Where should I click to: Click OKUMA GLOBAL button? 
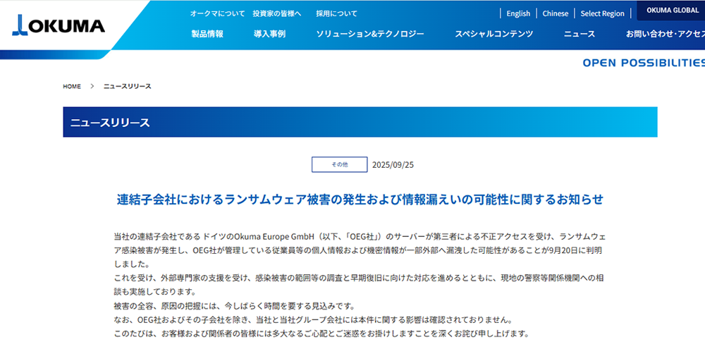coord(673,11)
